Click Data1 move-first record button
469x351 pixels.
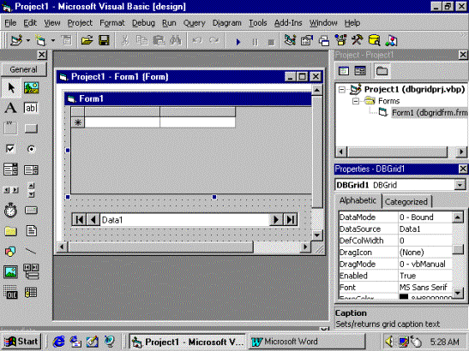coord(79,220)
